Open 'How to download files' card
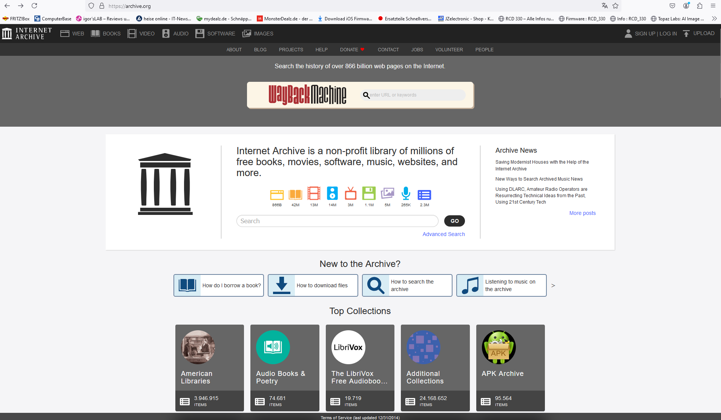This screenshot has width=721, height=420. tap(313, 285)
